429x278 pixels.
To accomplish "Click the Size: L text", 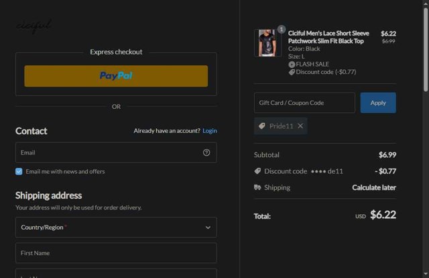I will pyautogui.click(x=296, y=56).
